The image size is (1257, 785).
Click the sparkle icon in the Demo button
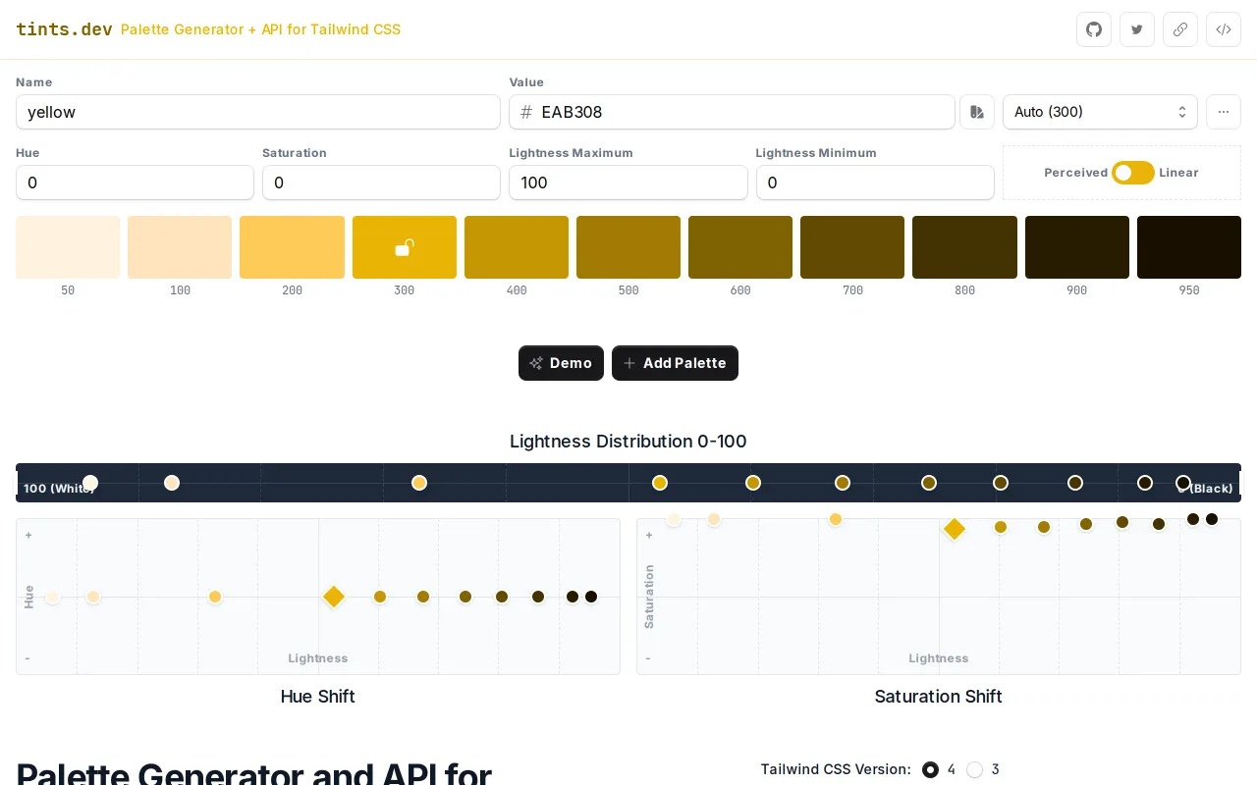pos(536,363)
